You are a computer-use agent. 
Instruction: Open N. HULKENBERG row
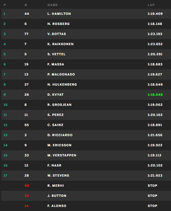(86, 85)
